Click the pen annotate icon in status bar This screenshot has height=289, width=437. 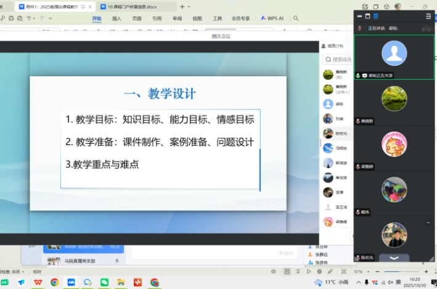click(330, 272)
